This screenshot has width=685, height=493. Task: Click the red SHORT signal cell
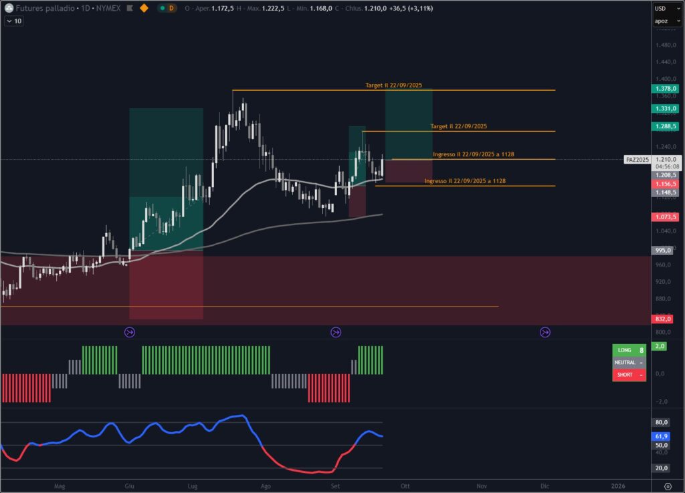[x=628, y=375]
